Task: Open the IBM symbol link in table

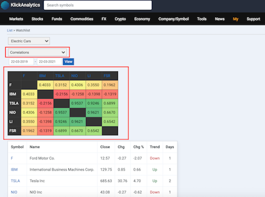Action: 14,170
